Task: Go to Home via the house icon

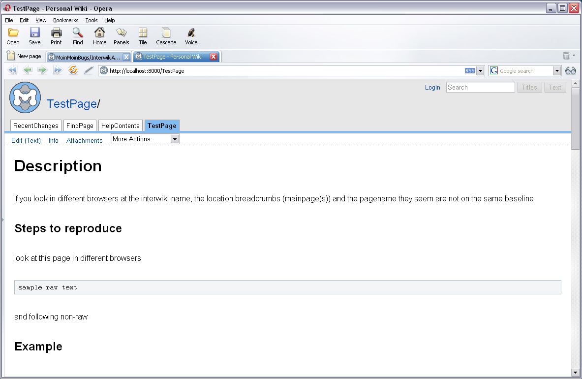Action: tap(99, 33)
